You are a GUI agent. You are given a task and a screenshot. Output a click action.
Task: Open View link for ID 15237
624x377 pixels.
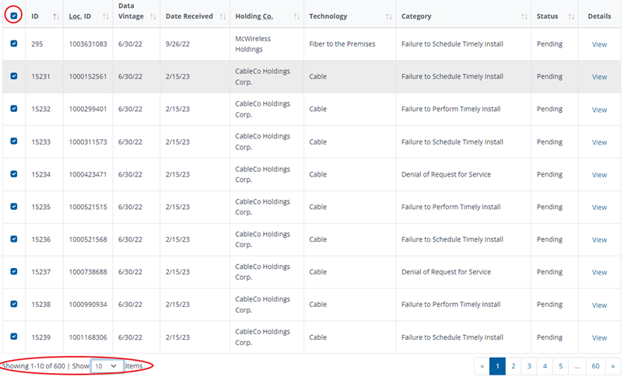coord(599,272)
